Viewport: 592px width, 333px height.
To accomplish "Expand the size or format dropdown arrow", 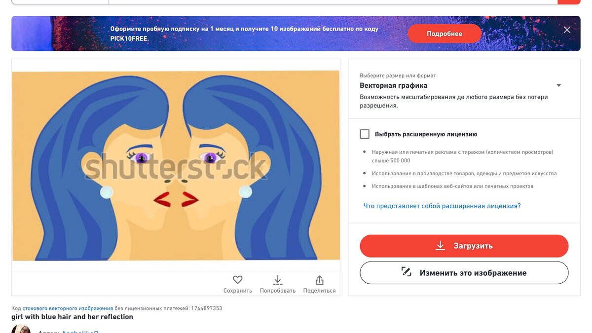I will point(559,85).
